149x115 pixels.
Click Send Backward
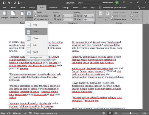[119, 16]
